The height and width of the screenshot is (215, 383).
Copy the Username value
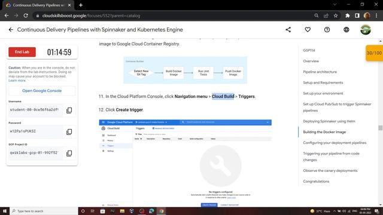69,110
